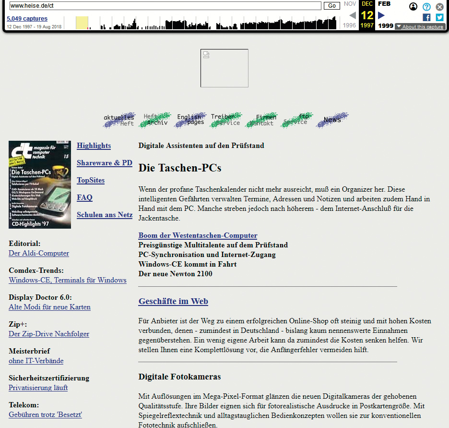Open the aktuelles Heft navigation tab
Screen dimensions: 449x428
tap(119, 120)
